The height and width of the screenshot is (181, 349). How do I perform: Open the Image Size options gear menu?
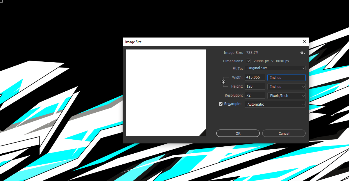(x=302, y=53)
